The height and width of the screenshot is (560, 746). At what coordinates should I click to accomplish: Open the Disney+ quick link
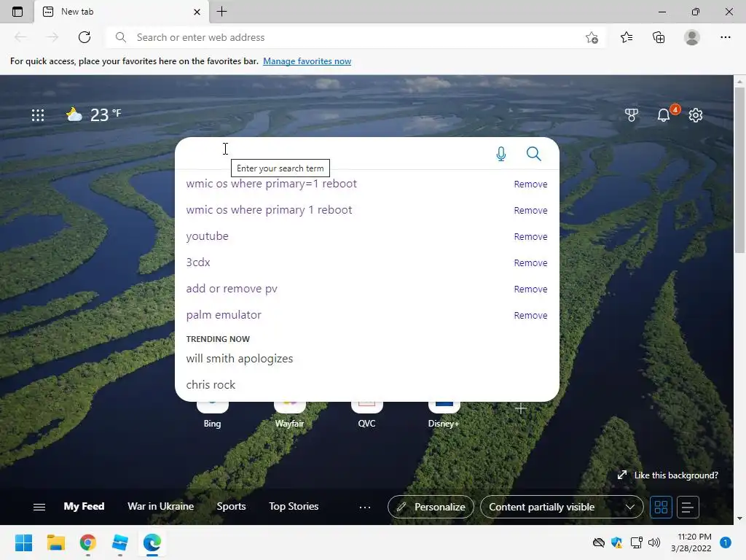pyautogui.click(x=444, y=413)
